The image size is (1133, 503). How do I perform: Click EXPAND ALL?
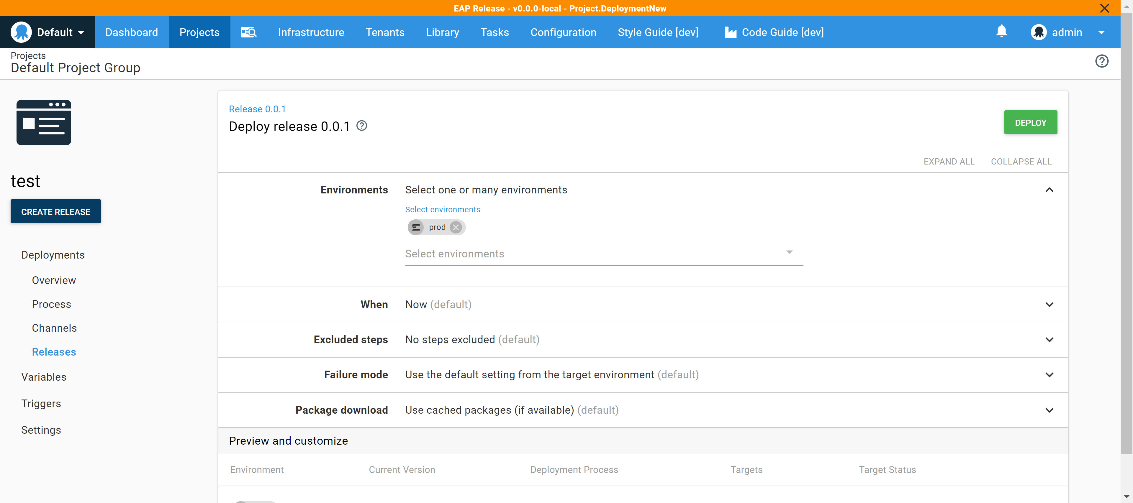[x=949, y=161]
